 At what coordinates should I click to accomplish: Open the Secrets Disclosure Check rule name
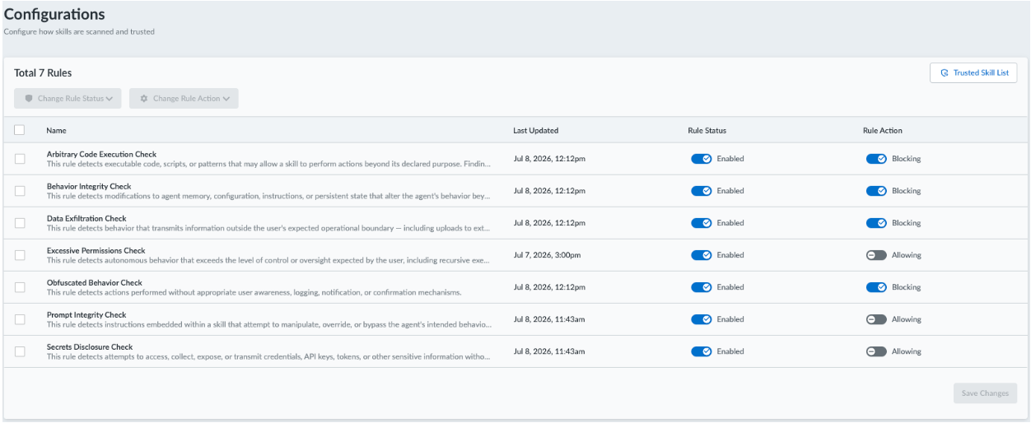click(90, 347)
